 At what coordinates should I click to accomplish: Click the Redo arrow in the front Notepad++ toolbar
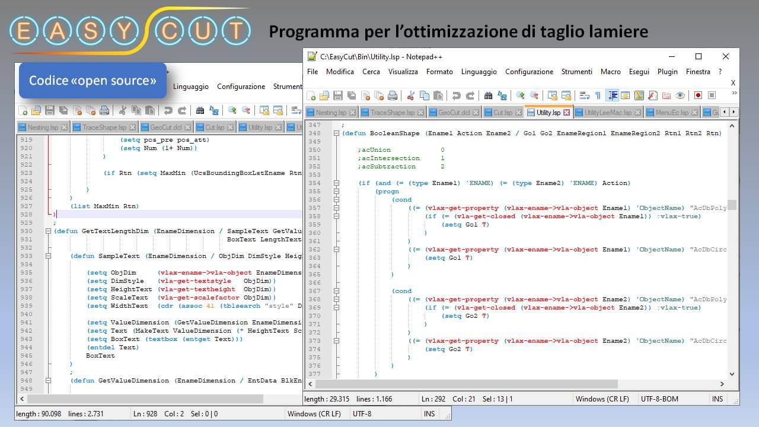470,95
